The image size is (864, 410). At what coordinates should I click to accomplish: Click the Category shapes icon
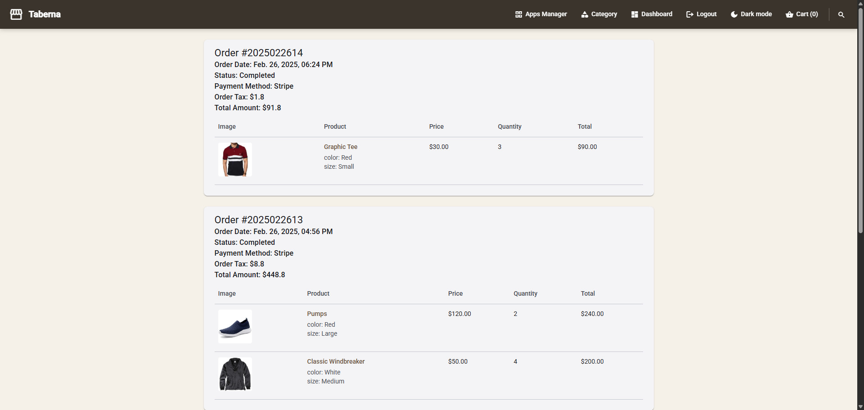[585, 14]
